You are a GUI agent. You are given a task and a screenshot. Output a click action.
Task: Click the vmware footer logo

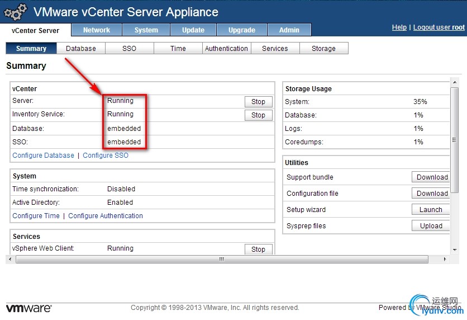click(x=29, y=308)
